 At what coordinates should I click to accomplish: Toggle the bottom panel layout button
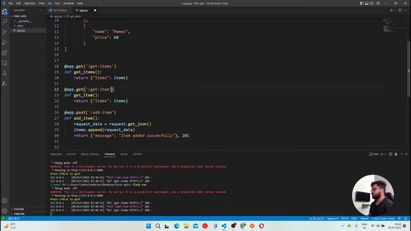367,3
